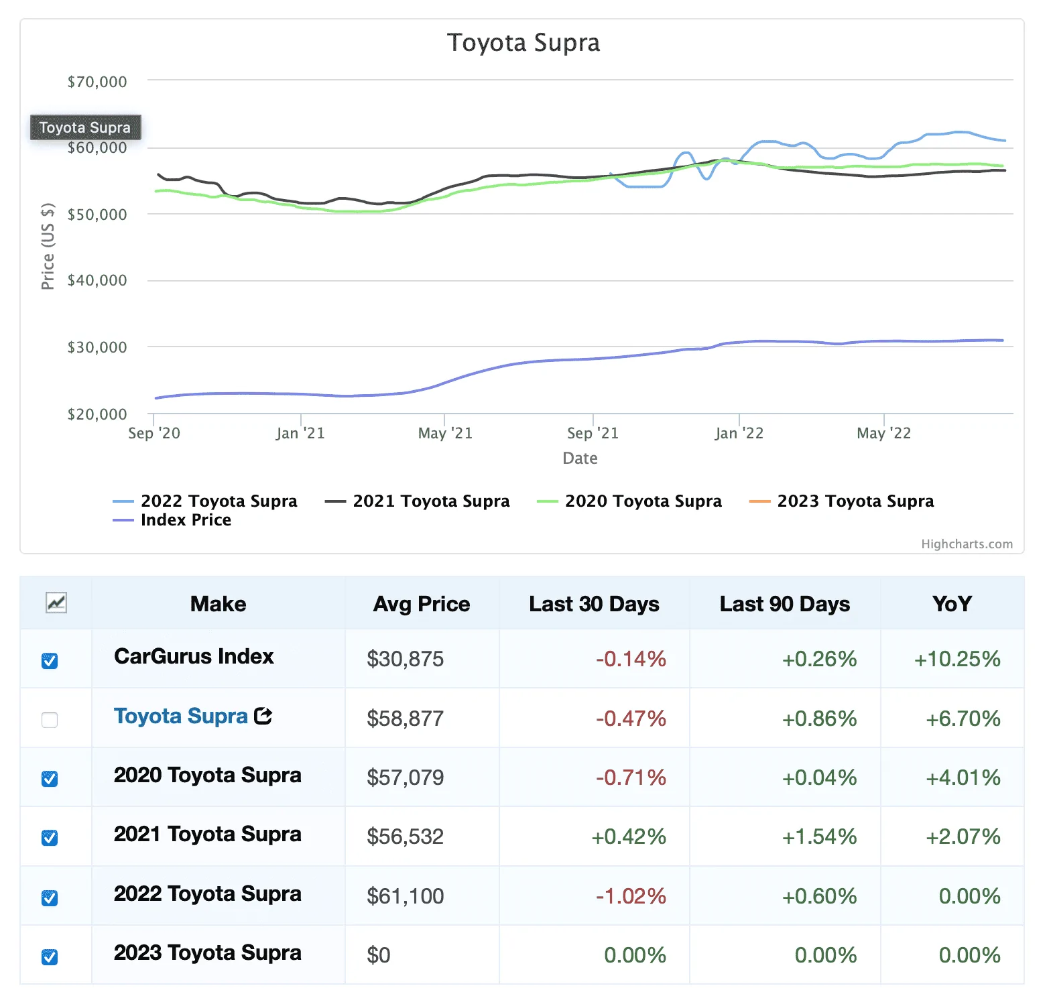Click the Price (US $) axis label

[x=48, y=246]
